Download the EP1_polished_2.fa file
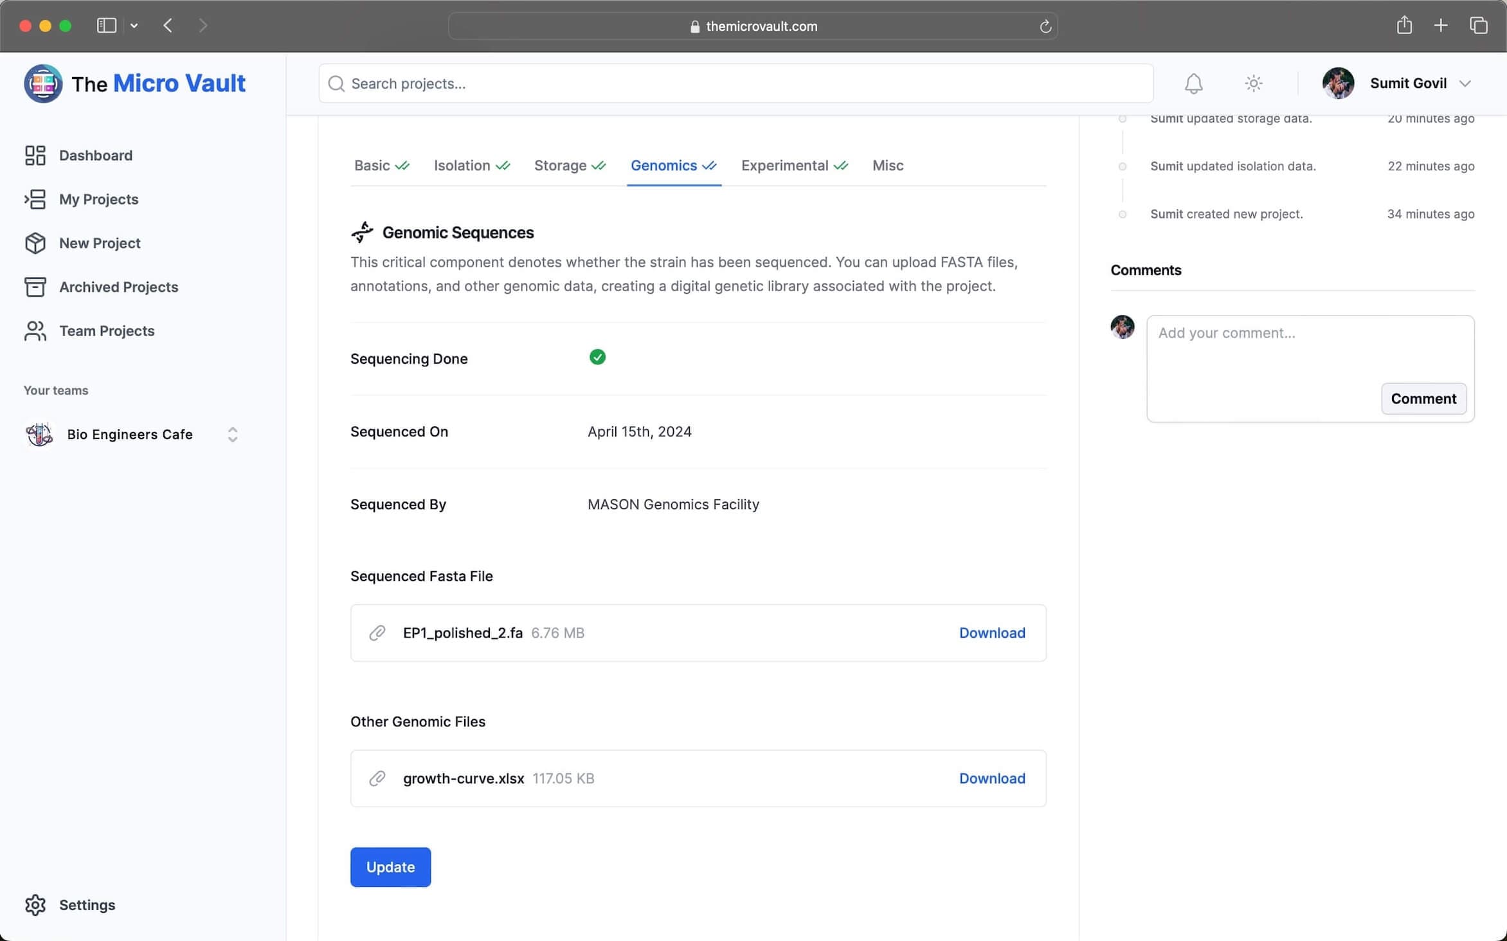Screen dimensions: 1507x941 (992, 632)
